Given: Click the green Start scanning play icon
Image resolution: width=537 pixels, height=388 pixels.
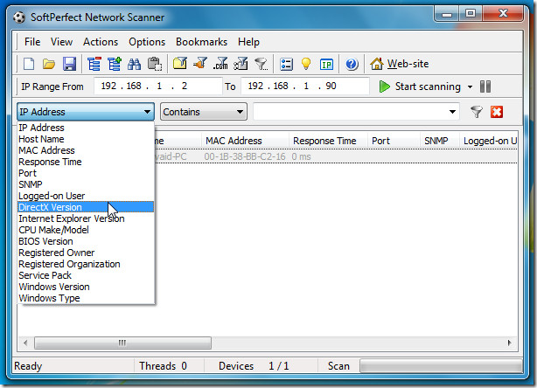Looking at the screenshot, I should [384, 87].
